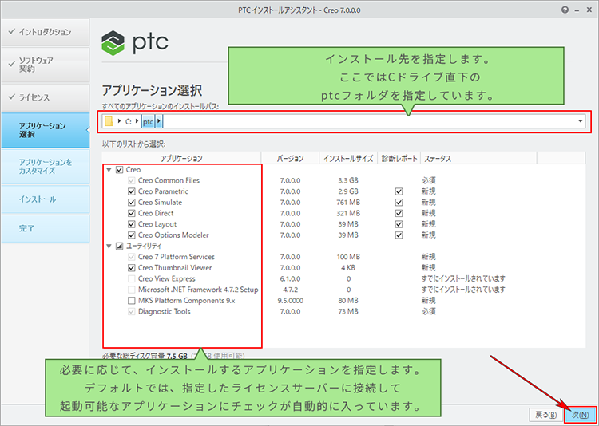Select Microsoft .NET Framework 4.7.2 Setup row
The width and height of the screenshot is (599, 426).
(x=198, y=290)
